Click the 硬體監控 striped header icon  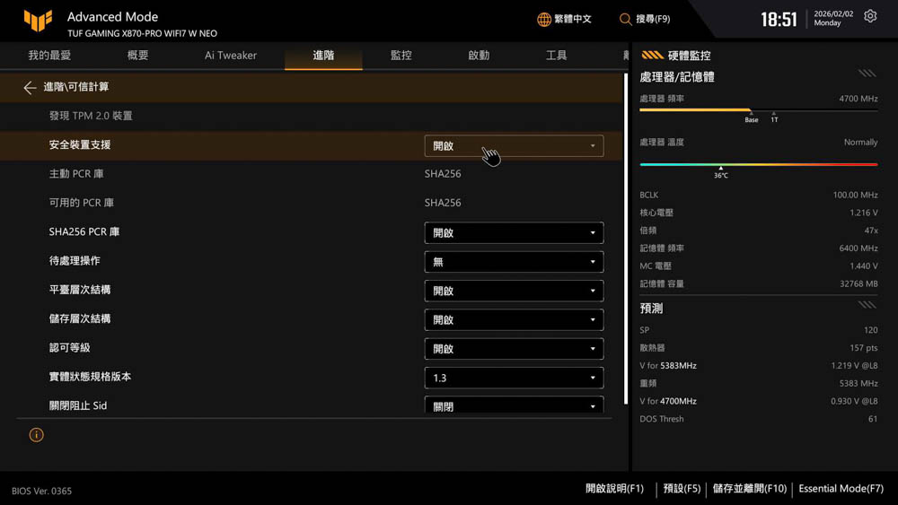coord(652,55)
